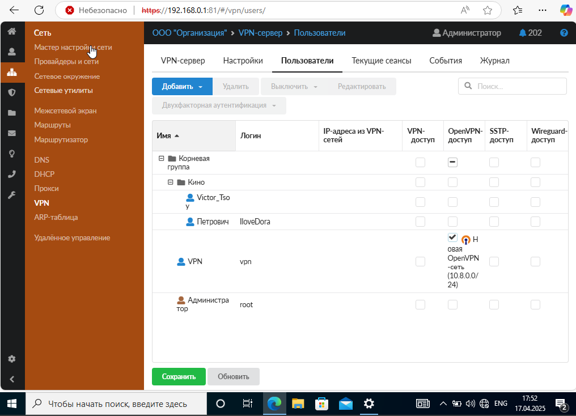Open the security shield sidebar icon
Viewport: 576px width, 416px height.
point(12,92)
